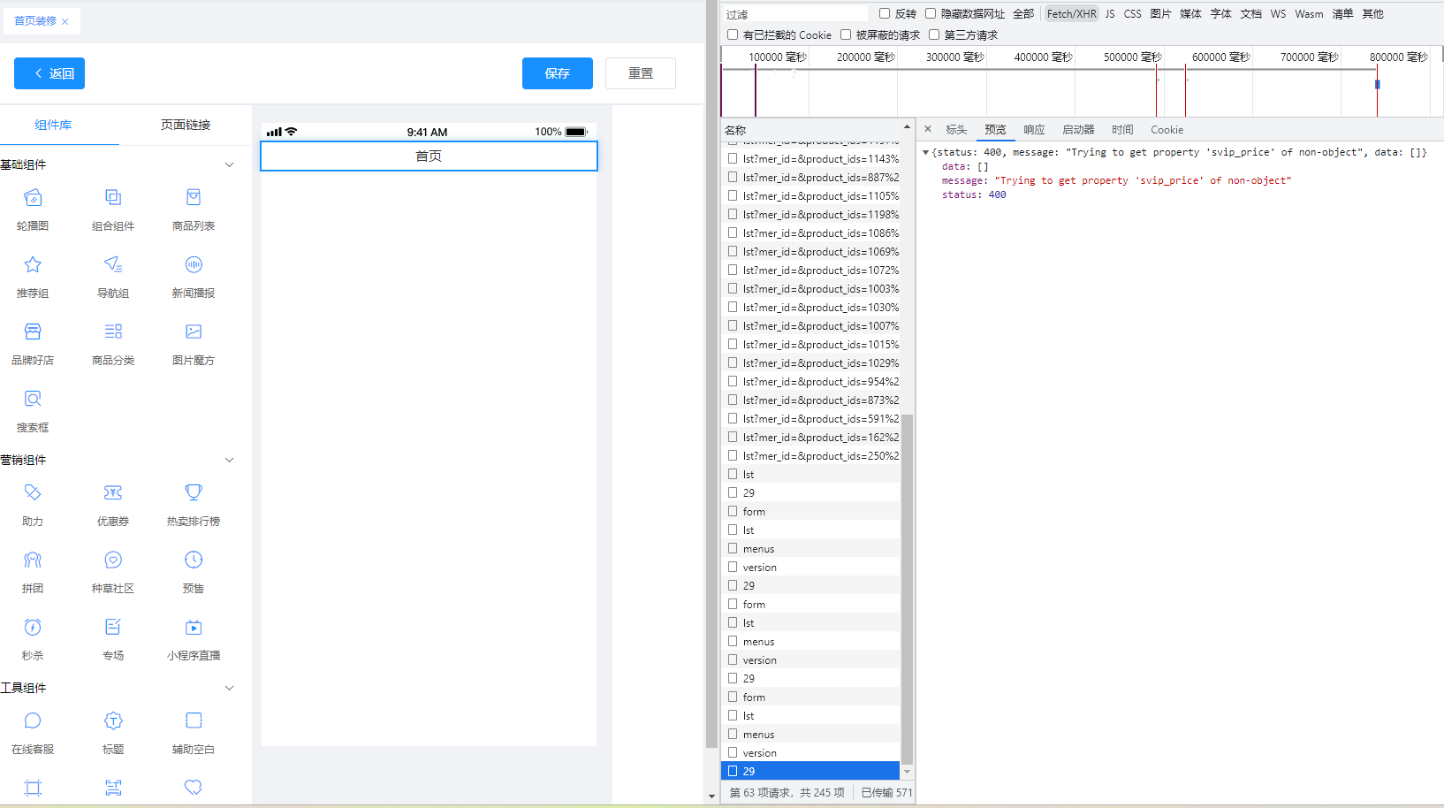Check the box beside selected request 29
This screenshot has height=808, width=1444.
coord(733,771)
